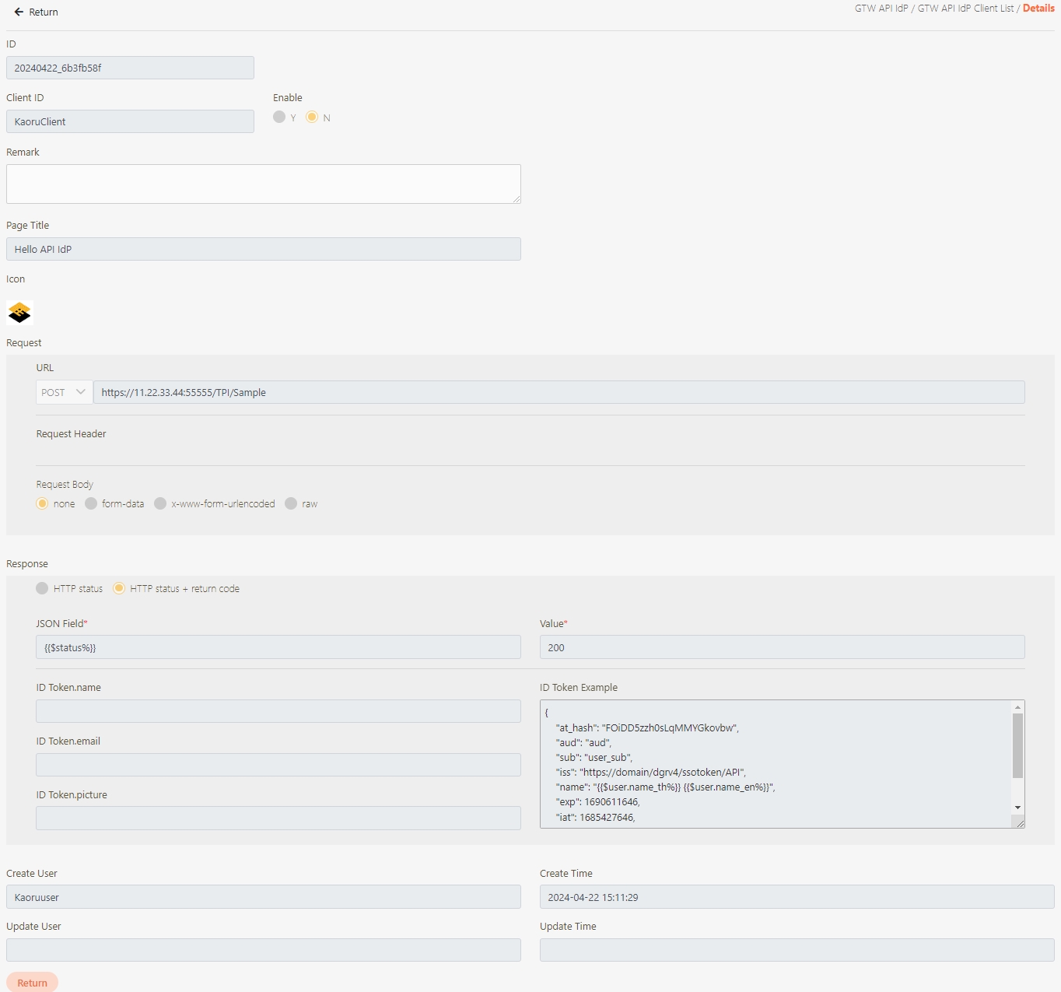The height and width of the screenshot is (992, 1061).
Task: Open the POST method dropdown
Action: (x=64, y=393)
